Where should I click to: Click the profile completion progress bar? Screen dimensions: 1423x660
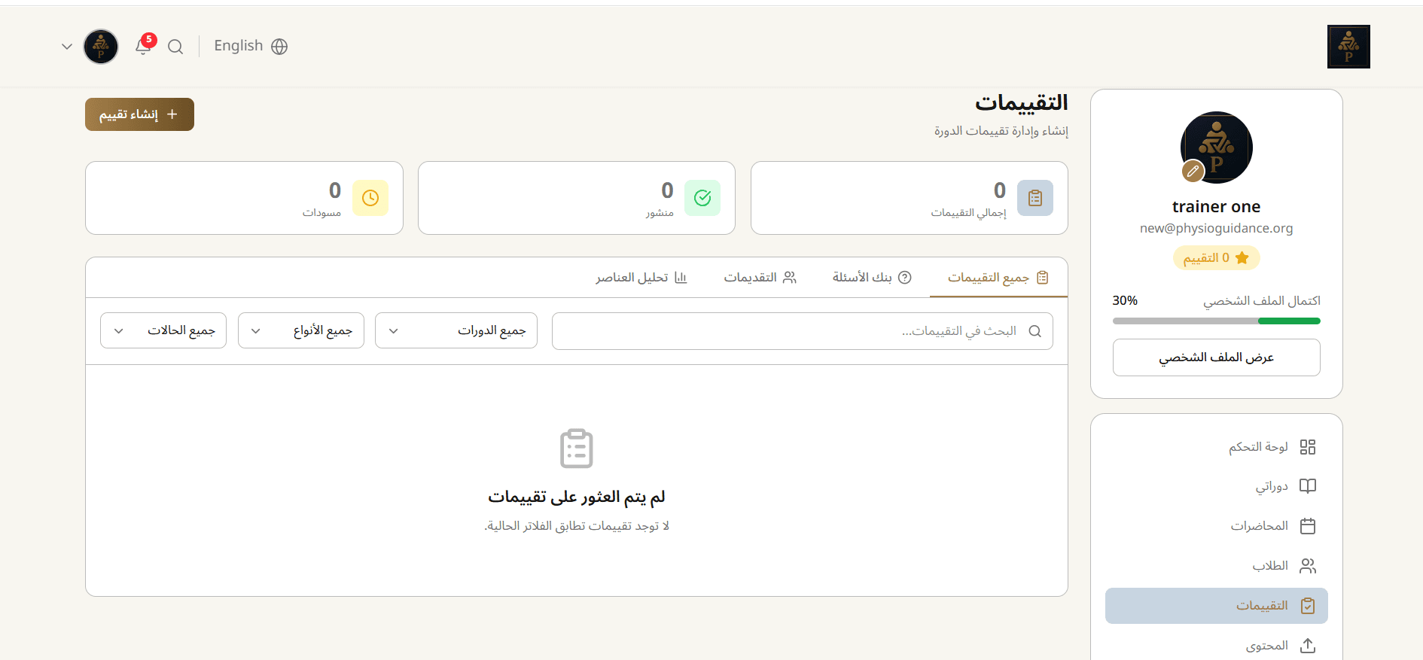(x=1217, y=321)
